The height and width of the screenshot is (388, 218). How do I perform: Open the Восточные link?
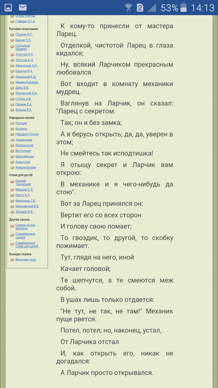(23, 151)
